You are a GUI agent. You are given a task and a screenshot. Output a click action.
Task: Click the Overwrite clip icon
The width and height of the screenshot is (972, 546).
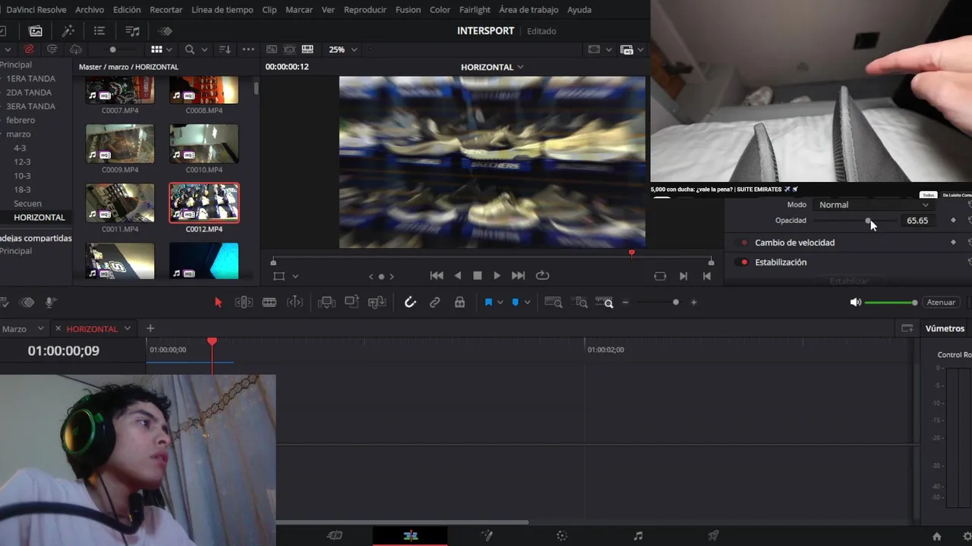352,303
